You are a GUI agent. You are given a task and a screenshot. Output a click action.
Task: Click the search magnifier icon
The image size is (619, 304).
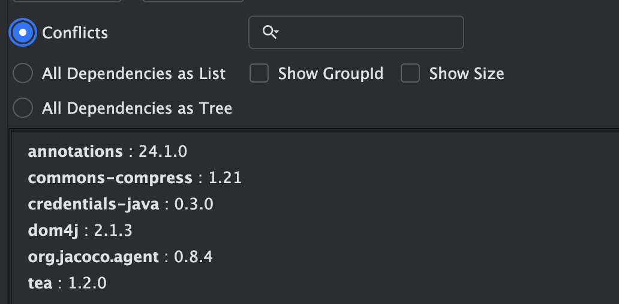(271, 32)
